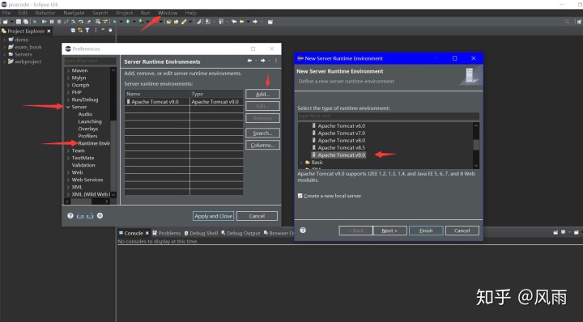Image resolution: width=583 pixels, height=322 pixels.
Task: Click the Columns... button
Action: pyautogui.click(x=262, y=145)
